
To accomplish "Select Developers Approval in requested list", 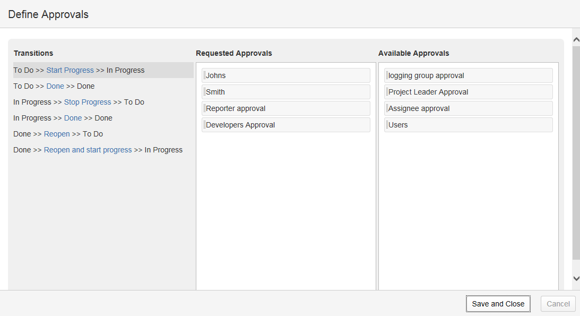I will pyautogui.click(x=285, y=125).
